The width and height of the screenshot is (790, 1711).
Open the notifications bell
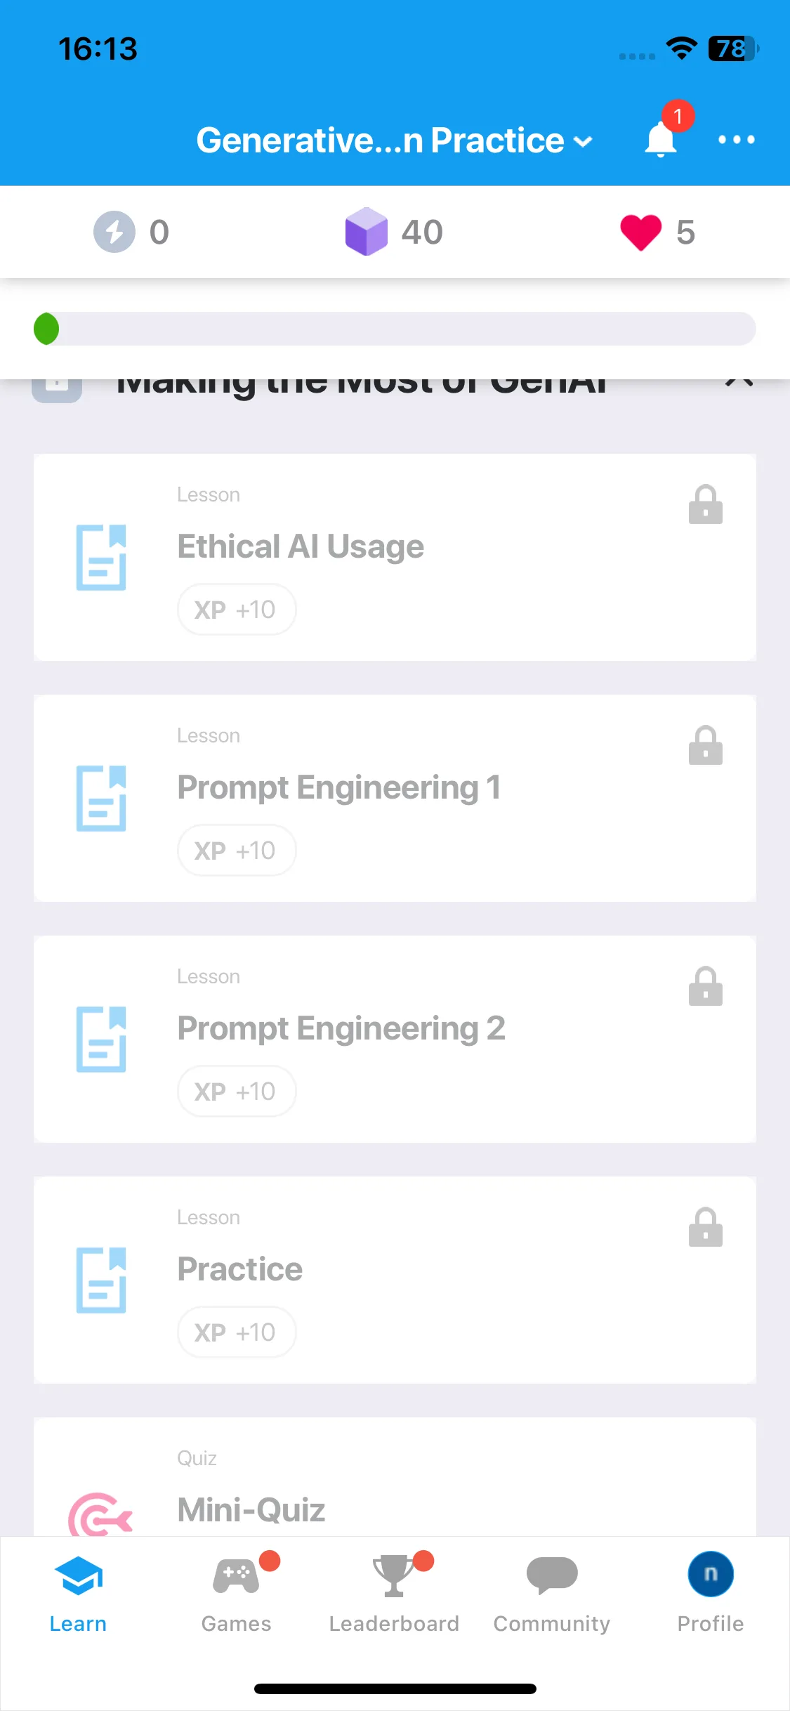661,138
